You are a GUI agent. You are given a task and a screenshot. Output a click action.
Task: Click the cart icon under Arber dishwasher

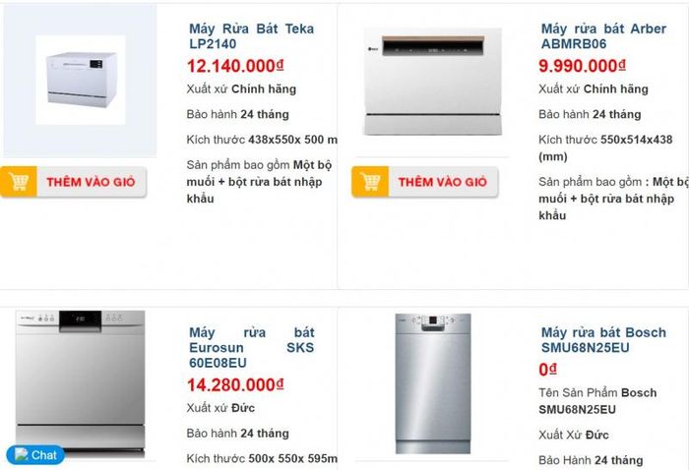coord(370,181)
